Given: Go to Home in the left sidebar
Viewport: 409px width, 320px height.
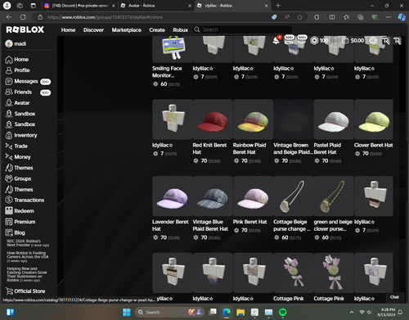Looking at the screenshot, I should coord(17,60).
